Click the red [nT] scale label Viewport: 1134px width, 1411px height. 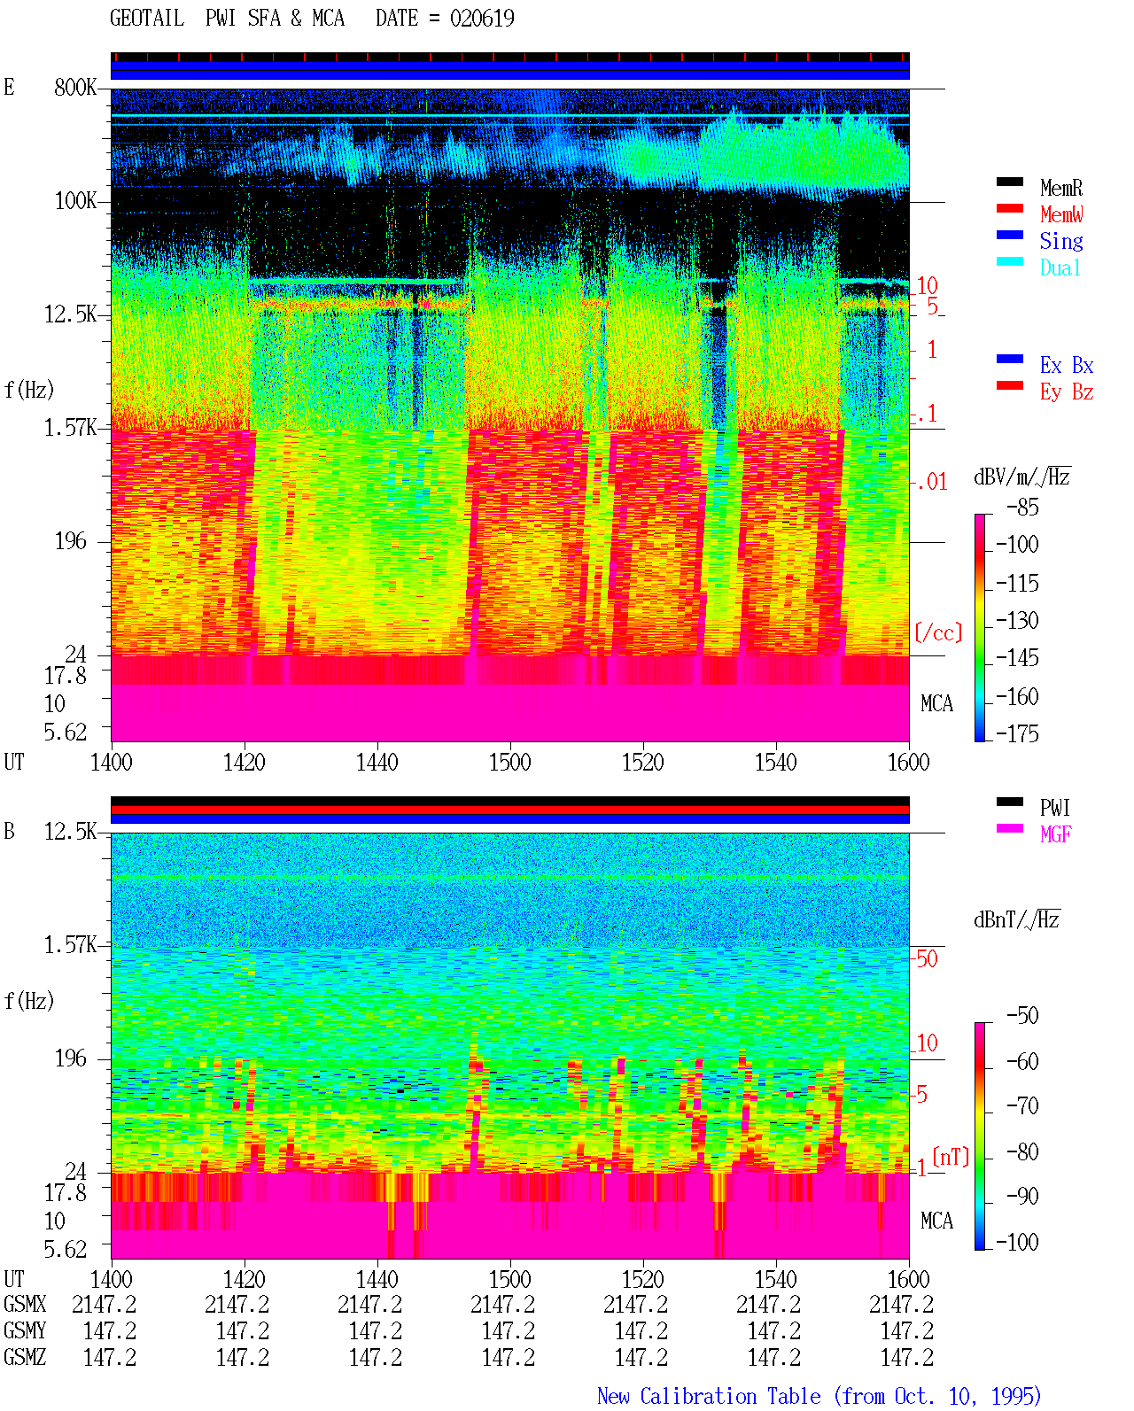coord(951,1157)
